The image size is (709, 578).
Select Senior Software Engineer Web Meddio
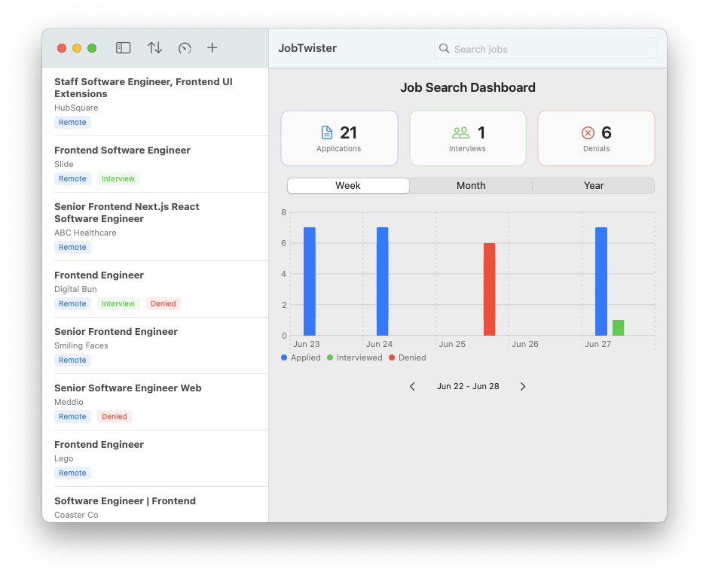[x=155, y=402]
